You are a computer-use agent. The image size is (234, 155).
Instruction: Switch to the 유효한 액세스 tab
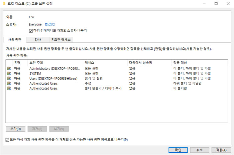coord(61,40)
